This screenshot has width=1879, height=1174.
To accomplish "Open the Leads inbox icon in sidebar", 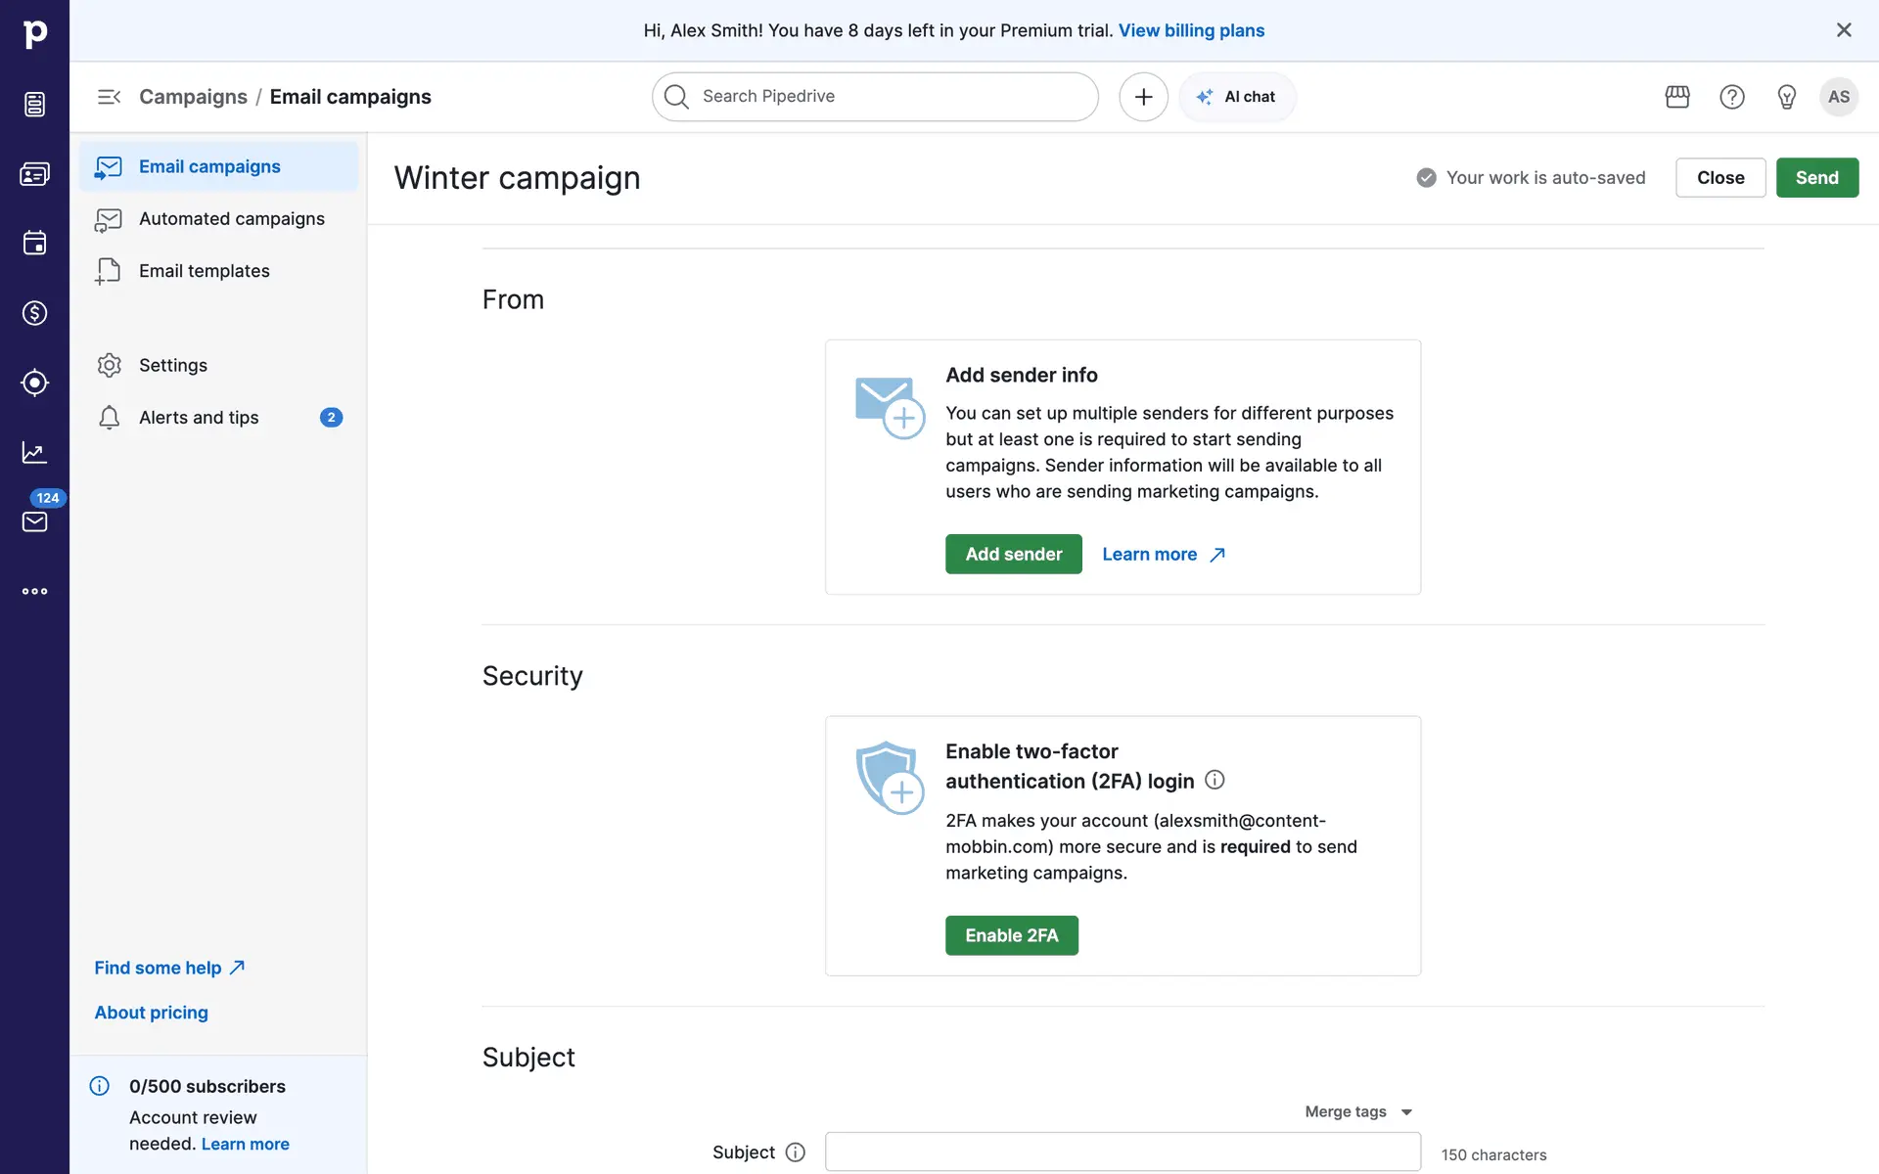I will click(34, 104).
